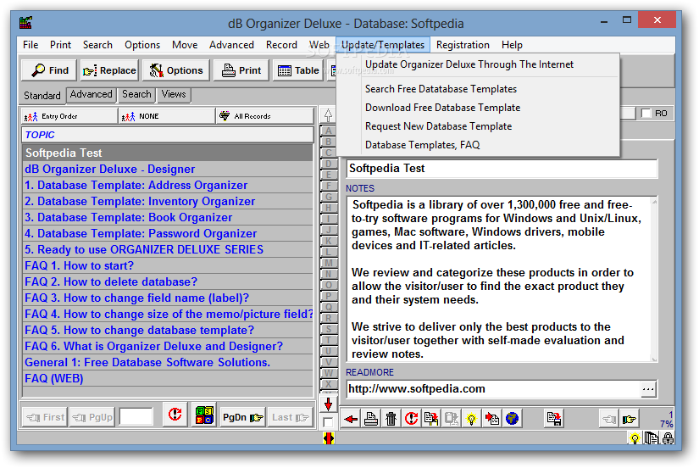Click the Find toolbar button
The height and width of the screenshot is (468, 699).
tap(49, 70)
